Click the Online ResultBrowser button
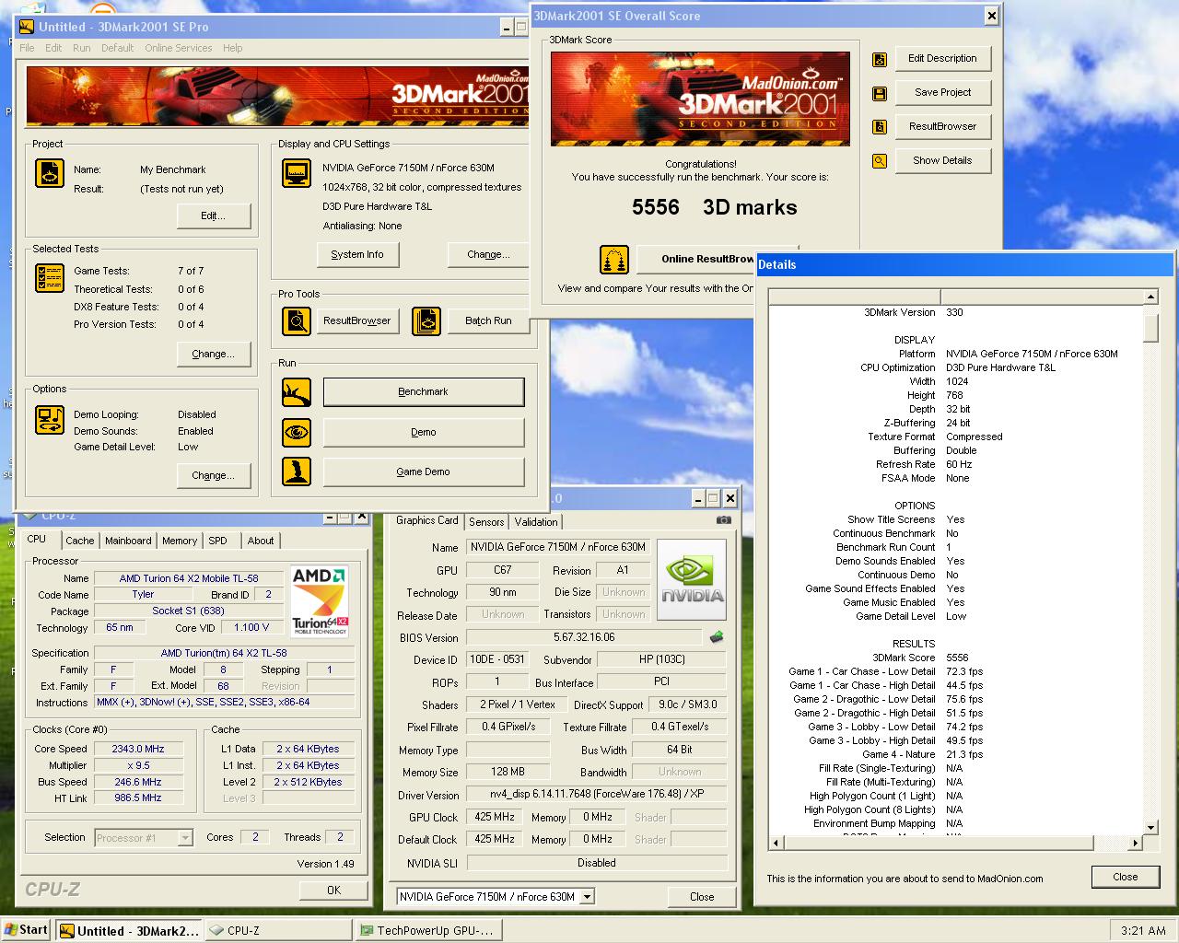 [695, 260]
